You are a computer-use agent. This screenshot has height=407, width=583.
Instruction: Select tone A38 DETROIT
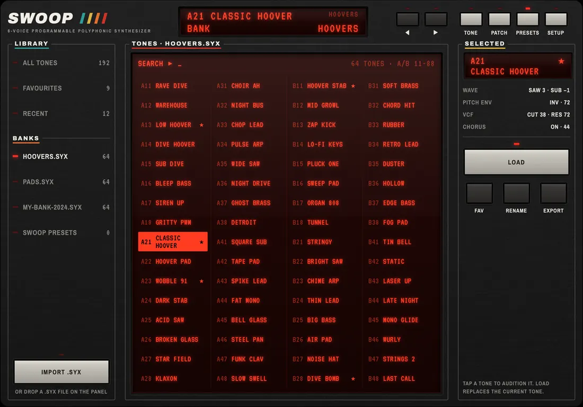(x=249, y=222)
